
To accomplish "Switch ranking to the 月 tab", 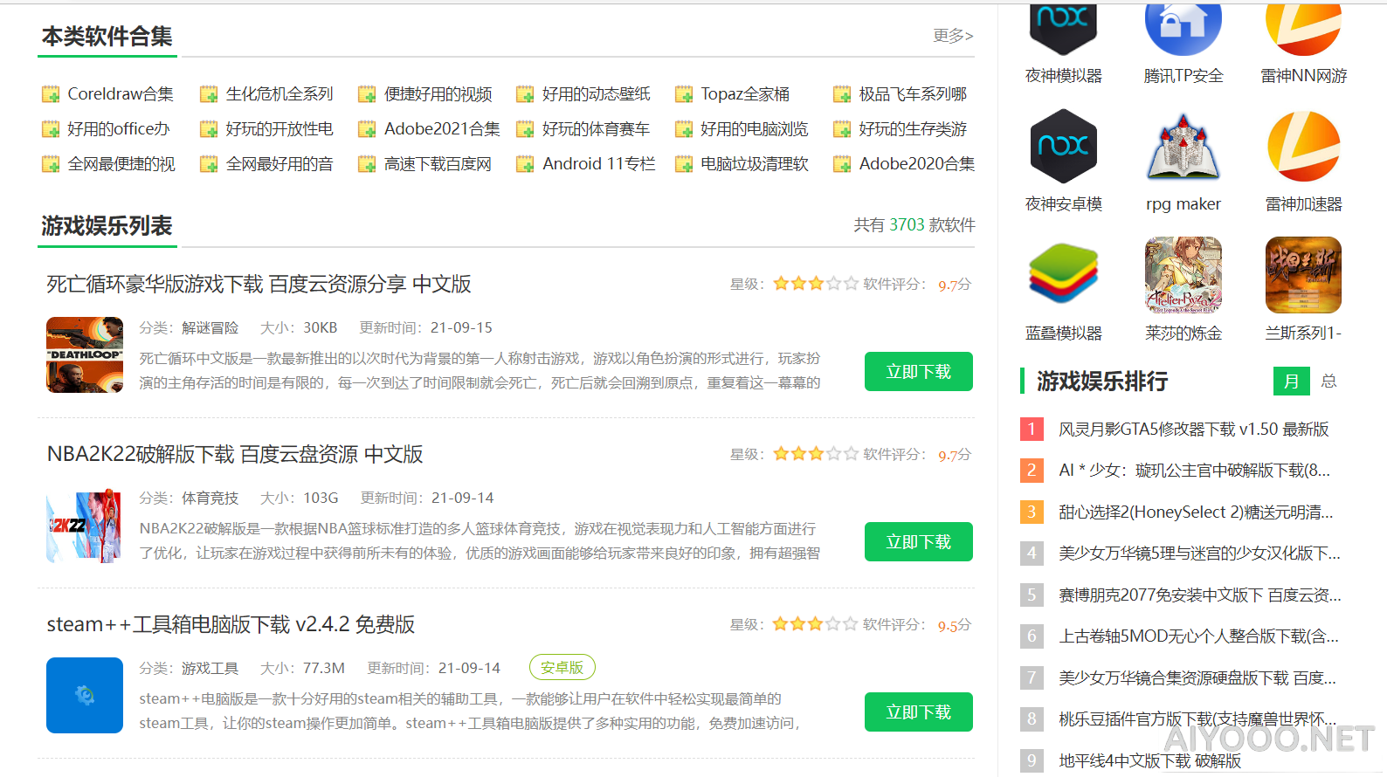I will pos(1292,382).
